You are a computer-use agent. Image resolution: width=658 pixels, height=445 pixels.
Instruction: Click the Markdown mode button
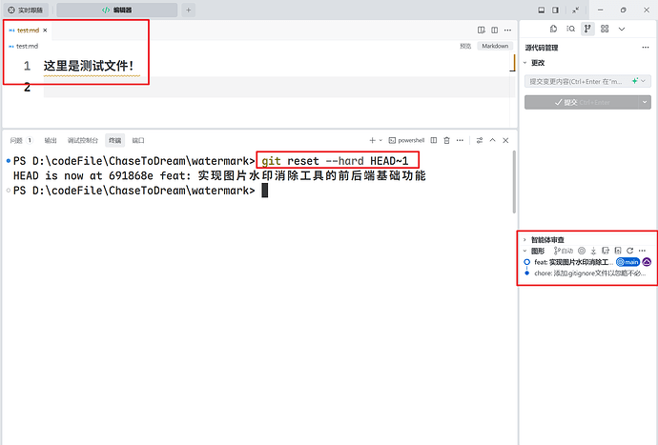tap(495, 46)
